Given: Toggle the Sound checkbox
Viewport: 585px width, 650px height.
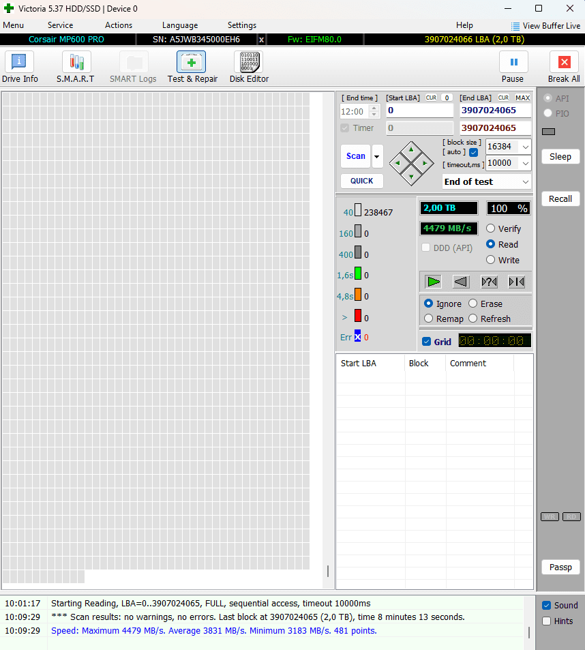Looking at the screenshot, I should 546,605.
